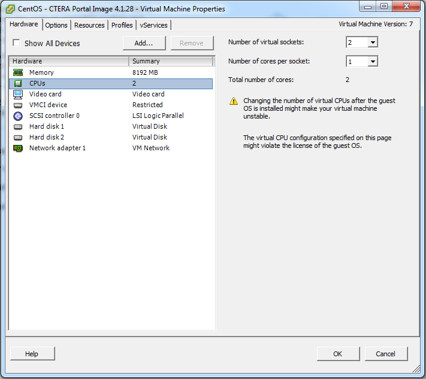
Task: Sort by the Hardware column header
Action: coord(69,61)
